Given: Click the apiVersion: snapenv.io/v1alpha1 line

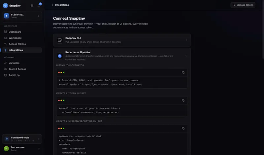Looking at the screenshot, I should tap(80, 136).
